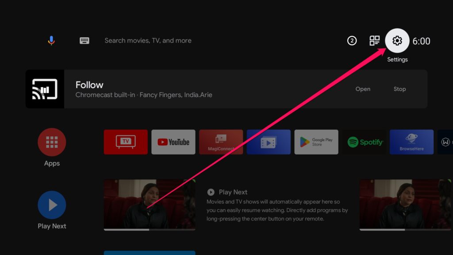Launch the MagiConnect app tile
453x255 pixels.
point(221,142)
